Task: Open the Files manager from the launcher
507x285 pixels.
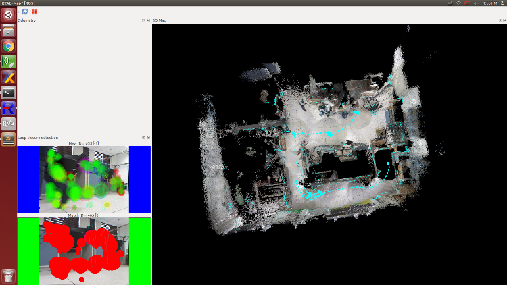Action: 9,30
